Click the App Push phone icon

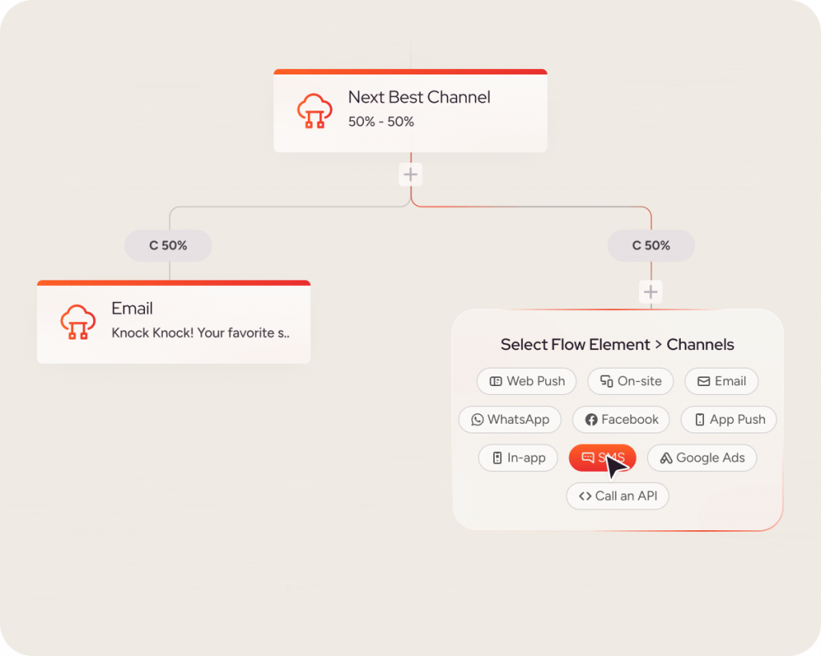[700, 420]
